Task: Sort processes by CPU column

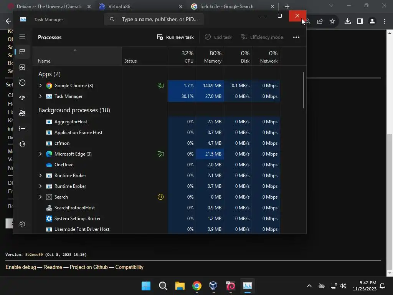Action: [x=182, y=56]
